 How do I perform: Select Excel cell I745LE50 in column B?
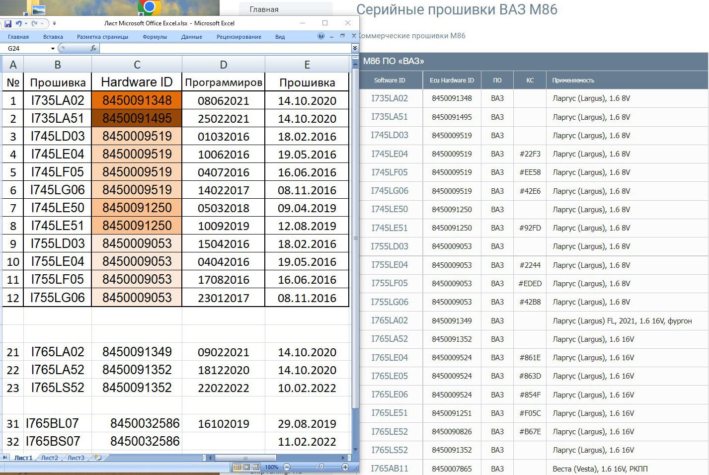point(58,208)
